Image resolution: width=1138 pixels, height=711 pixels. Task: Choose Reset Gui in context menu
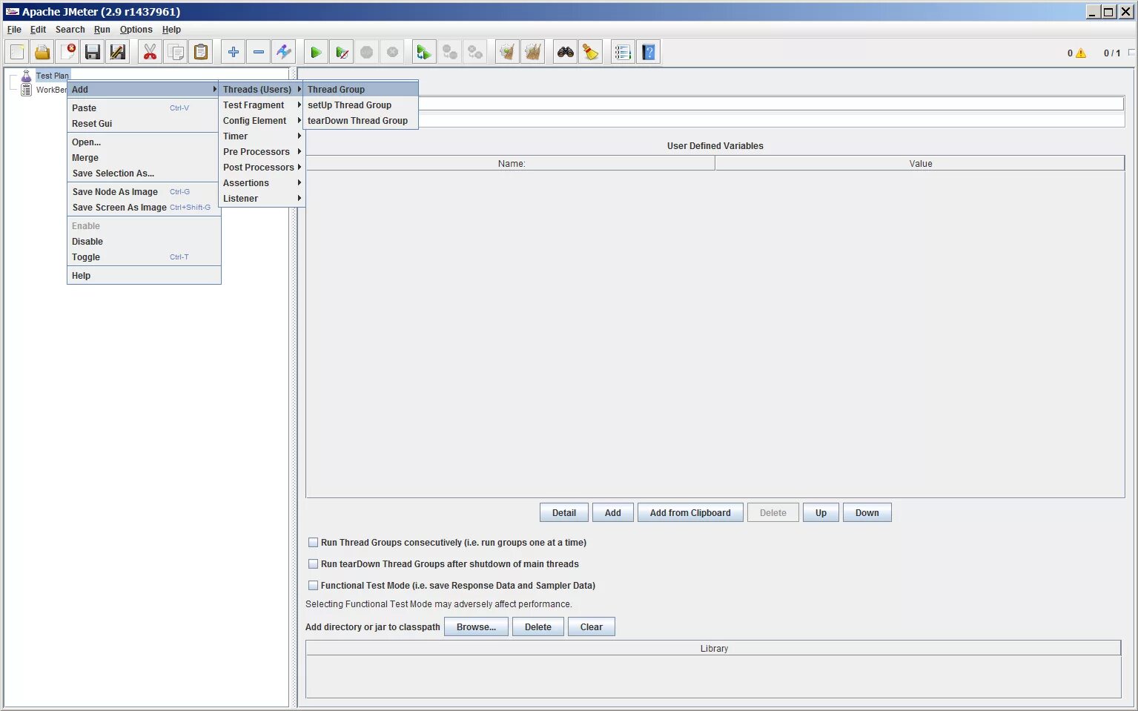pyautogui.click(x=144, y=124)
